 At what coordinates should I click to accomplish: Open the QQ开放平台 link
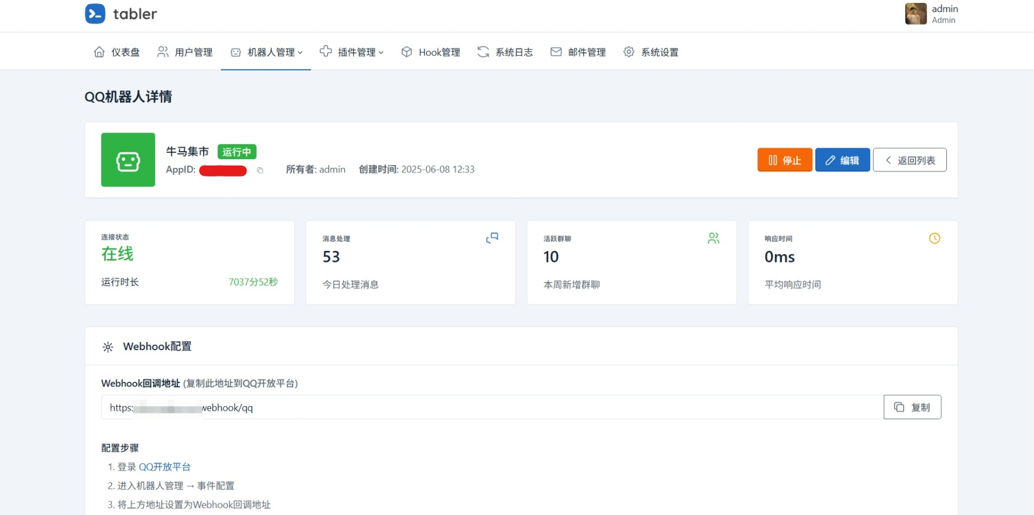point(164,467)
